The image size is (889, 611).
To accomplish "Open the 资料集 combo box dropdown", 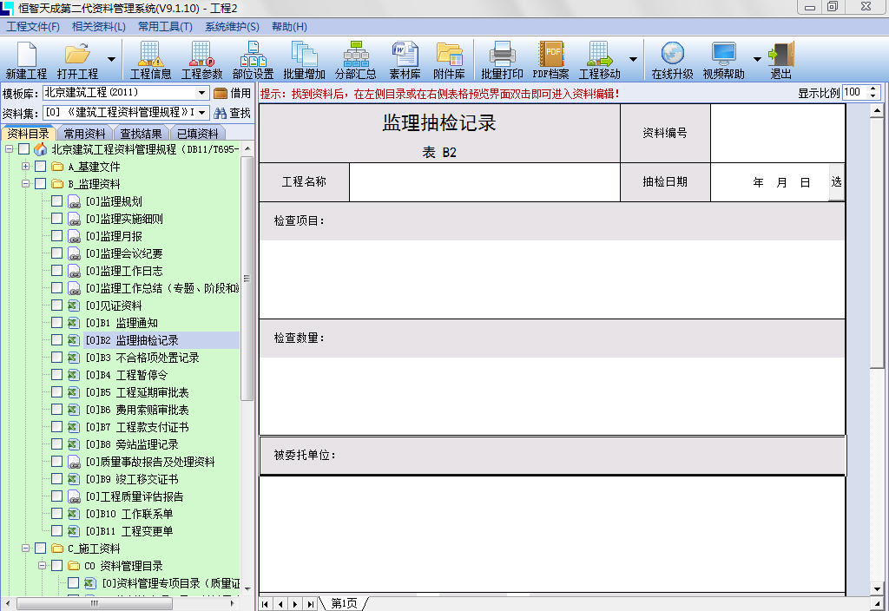I will 201,112.
